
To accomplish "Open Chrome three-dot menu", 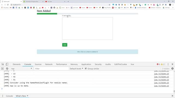I will 173,5.
